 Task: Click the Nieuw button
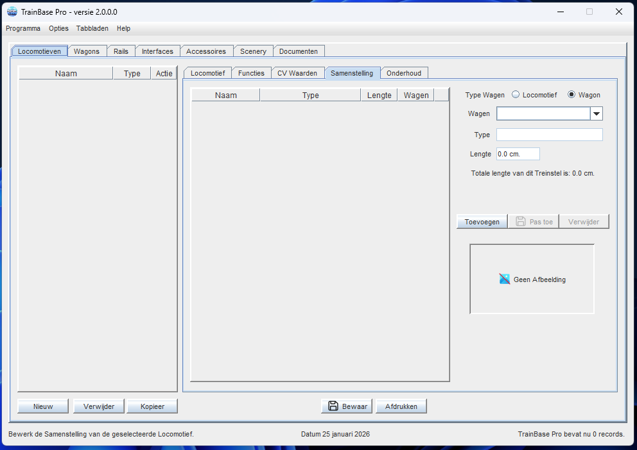pyautogui.click(x=43, y=406)
